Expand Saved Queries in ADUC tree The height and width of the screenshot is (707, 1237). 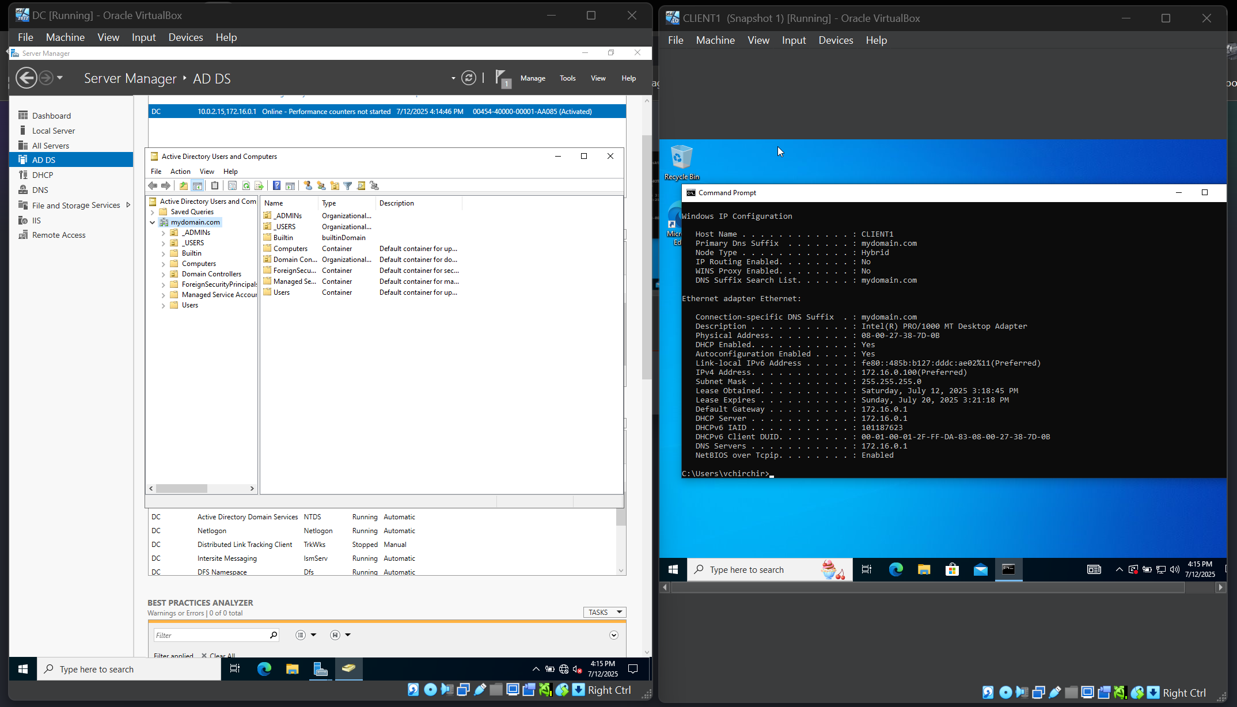[x=153, y=212]
